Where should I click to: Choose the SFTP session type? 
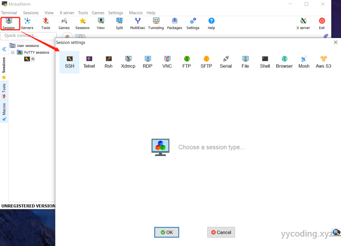(206, 62)
